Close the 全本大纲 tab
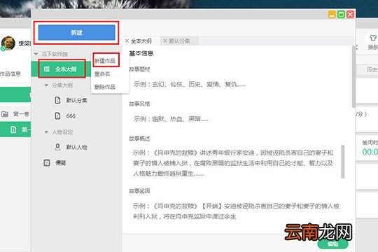 pos(127,41)
